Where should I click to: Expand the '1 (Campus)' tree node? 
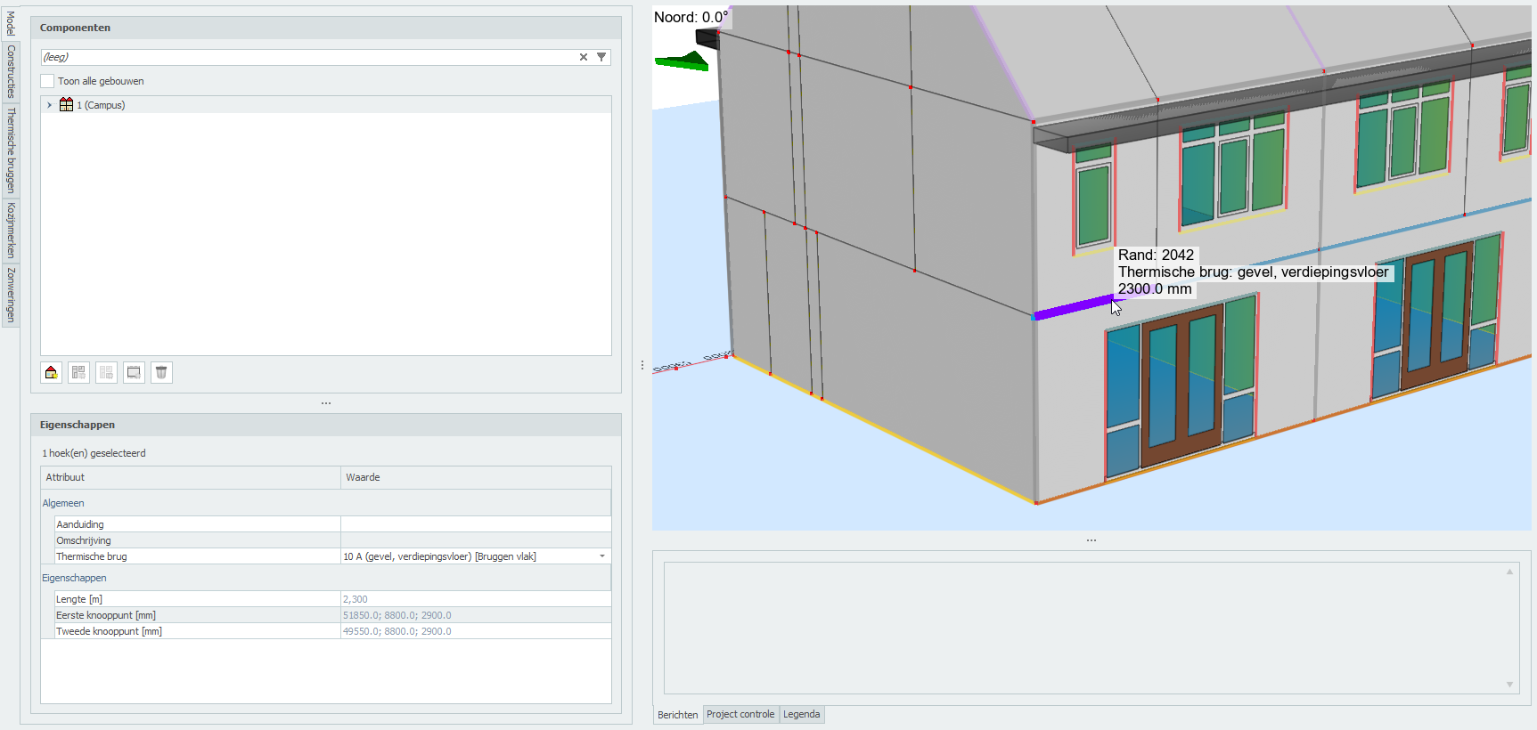coord(49,105)
